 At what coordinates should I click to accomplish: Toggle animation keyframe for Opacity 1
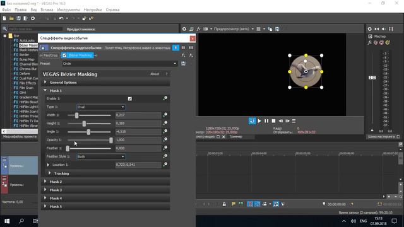[x=165, y=139]
